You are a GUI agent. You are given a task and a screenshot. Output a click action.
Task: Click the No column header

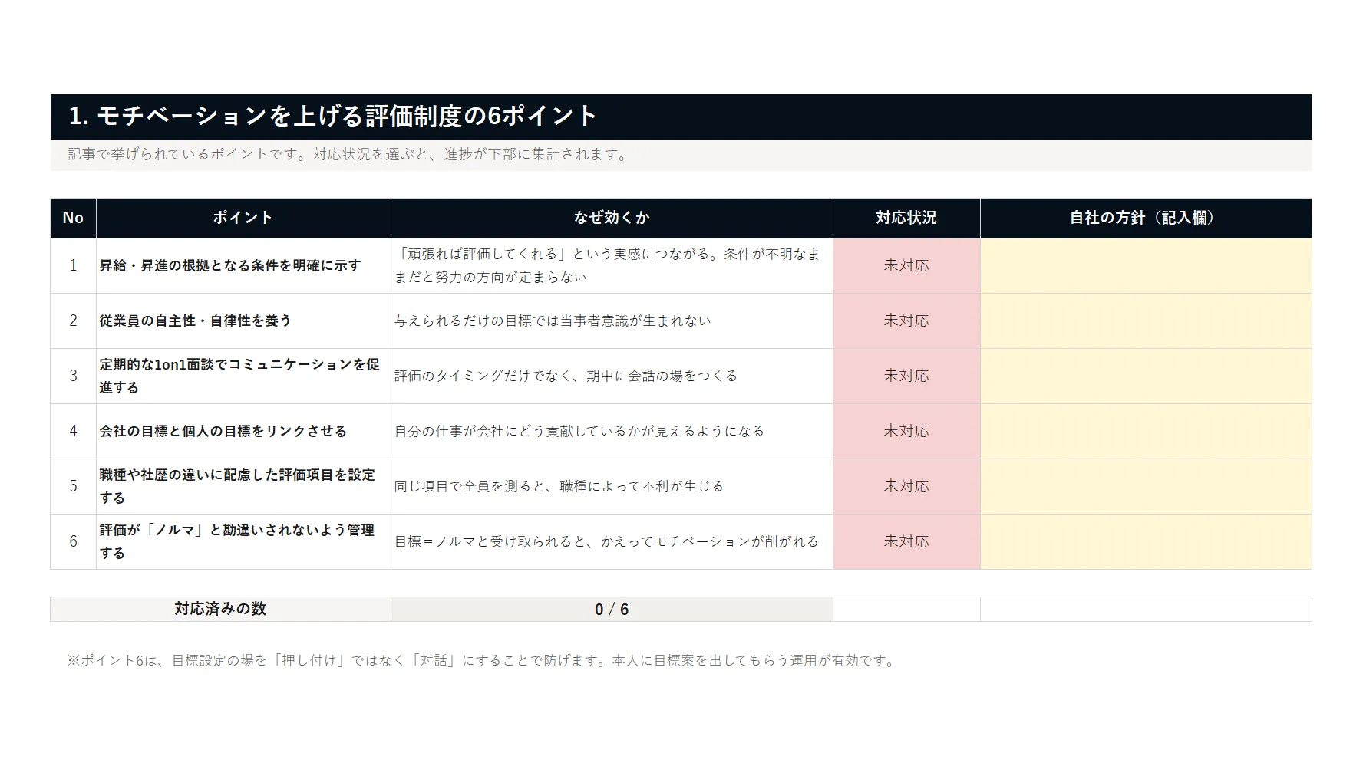tap(73, 218)
